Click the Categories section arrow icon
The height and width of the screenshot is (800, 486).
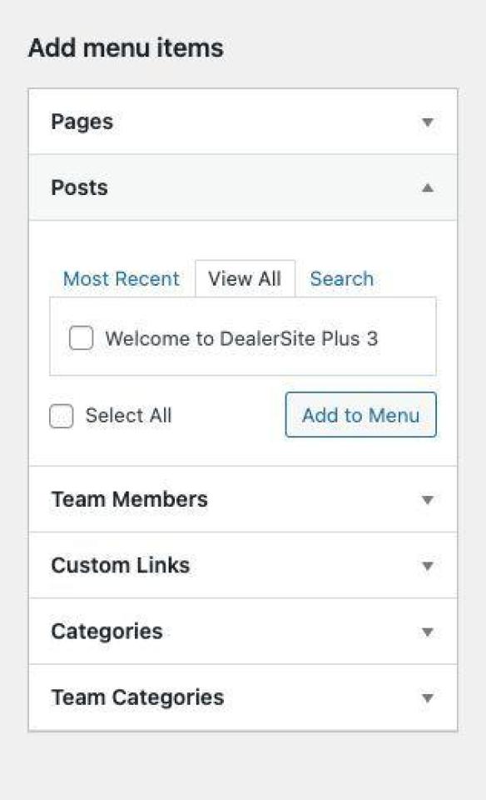pyautogui.click(x=428, y=632)
